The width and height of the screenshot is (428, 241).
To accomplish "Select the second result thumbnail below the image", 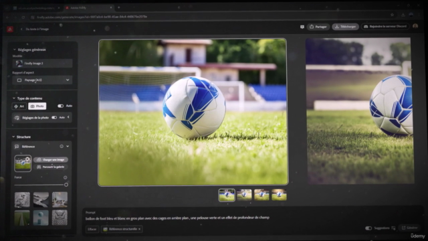I will click(244, 195).
